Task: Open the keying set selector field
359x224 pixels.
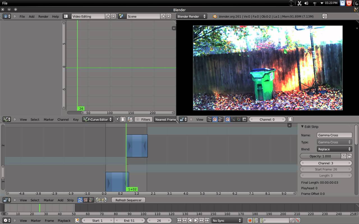Action: (274, 220)
